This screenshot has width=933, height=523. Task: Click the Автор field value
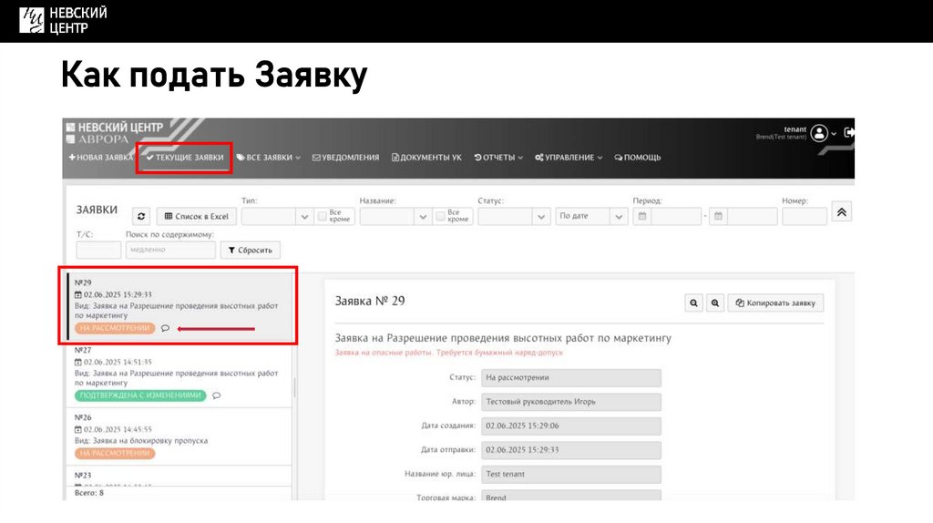click(571, 402)
